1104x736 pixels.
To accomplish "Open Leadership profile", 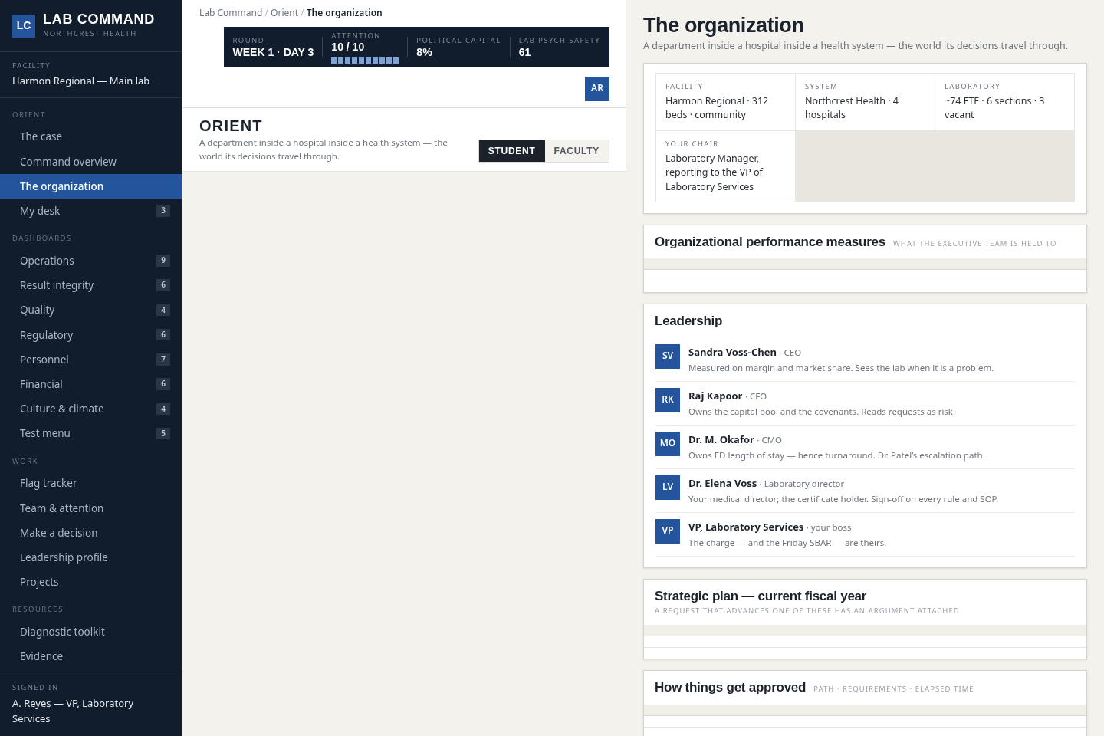I will click(91, 557).
